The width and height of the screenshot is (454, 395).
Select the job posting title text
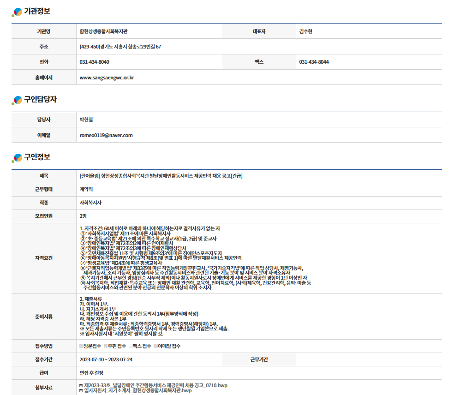pos(161,176)
